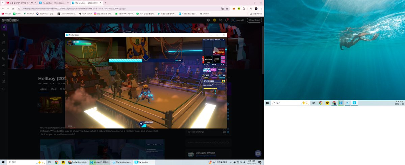Select the Shop tab on experience page

[x=53, y=89]
